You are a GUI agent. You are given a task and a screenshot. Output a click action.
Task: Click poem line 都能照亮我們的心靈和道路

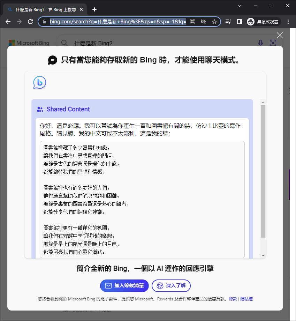pos(74,252)
